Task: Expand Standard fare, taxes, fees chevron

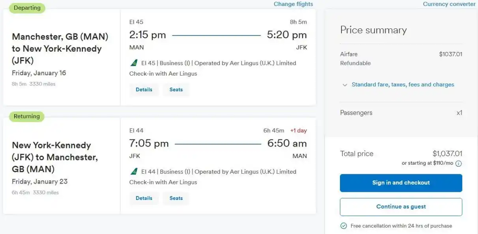Action: (345, 85)
